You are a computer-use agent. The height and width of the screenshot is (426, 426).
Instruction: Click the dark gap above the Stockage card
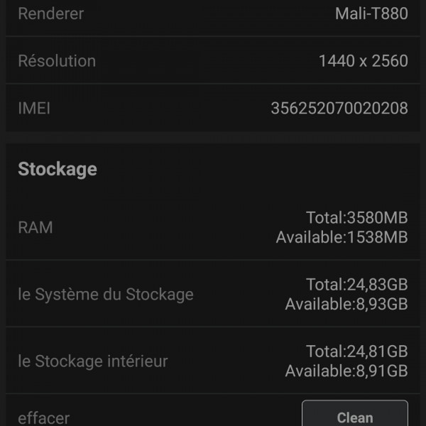[213, 138]
